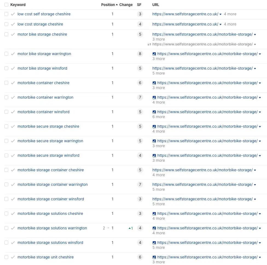
Task: Open keyword link motorbike secure storage cheshire
Action: pos(48,126)
